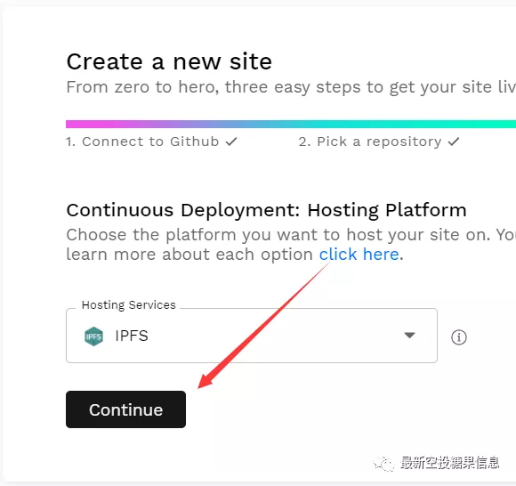Expand the Hosting Services dropdown arrow

410,336
